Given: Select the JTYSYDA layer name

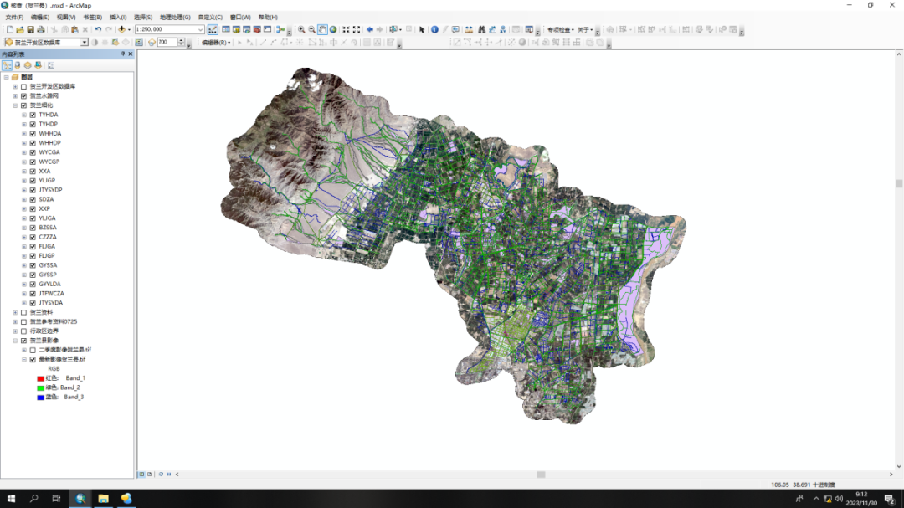Looking at the screenshot, I should coord(51,303).
